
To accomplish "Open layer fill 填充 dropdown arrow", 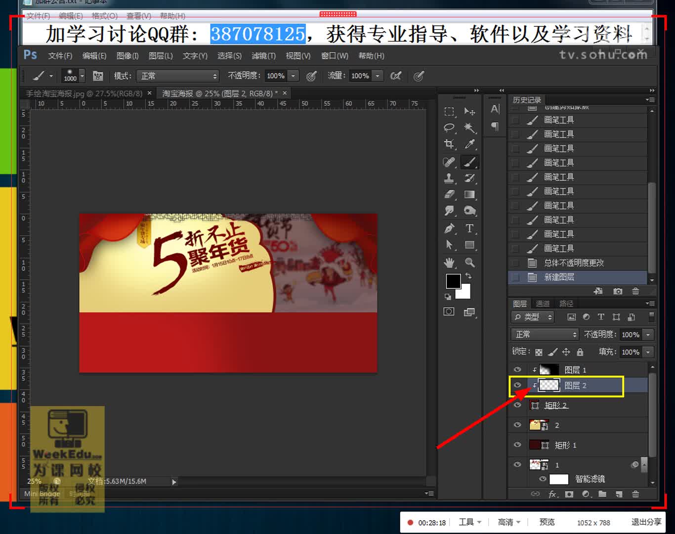I will pyautogui.click(x=648, y=352).
